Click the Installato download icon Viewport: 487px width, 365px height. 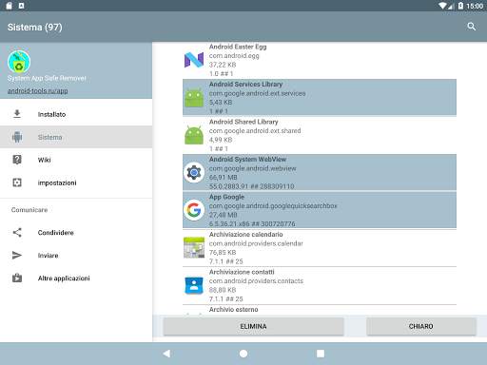[x=17, y=114]
